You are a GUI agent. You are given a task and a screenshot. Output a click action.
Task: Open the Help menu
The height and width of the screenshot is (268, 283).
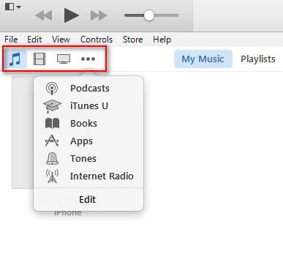[162, 40]
